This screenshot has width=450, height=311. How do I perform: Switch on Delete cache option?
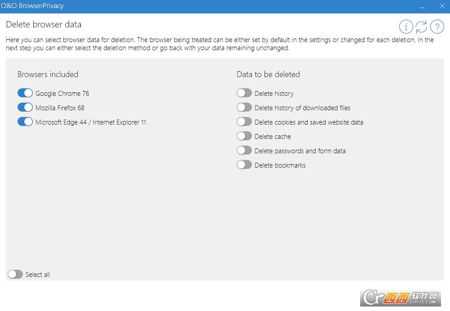pyautogui.click(x=244, y=136)
